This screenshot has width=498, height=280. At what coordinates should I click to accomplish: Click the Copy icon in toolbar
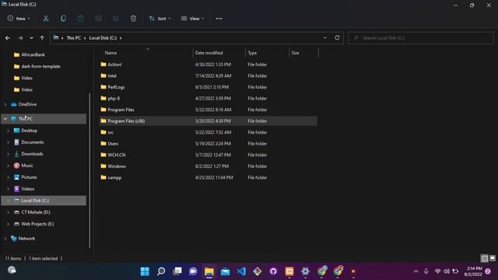pos(63,19)
